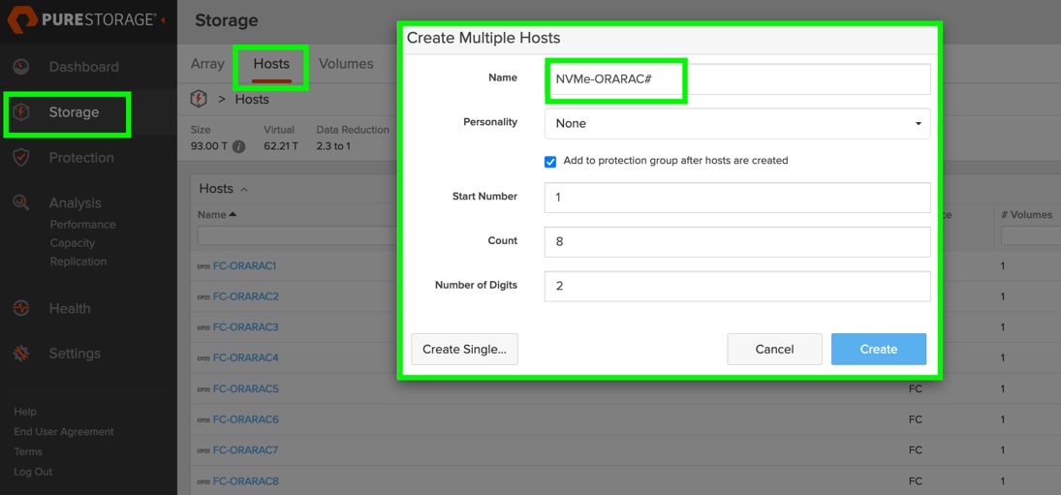Click the host icon beside FC-ORARAC2
The width and height of the screenshot is (1061, 495).
[203, 296]
